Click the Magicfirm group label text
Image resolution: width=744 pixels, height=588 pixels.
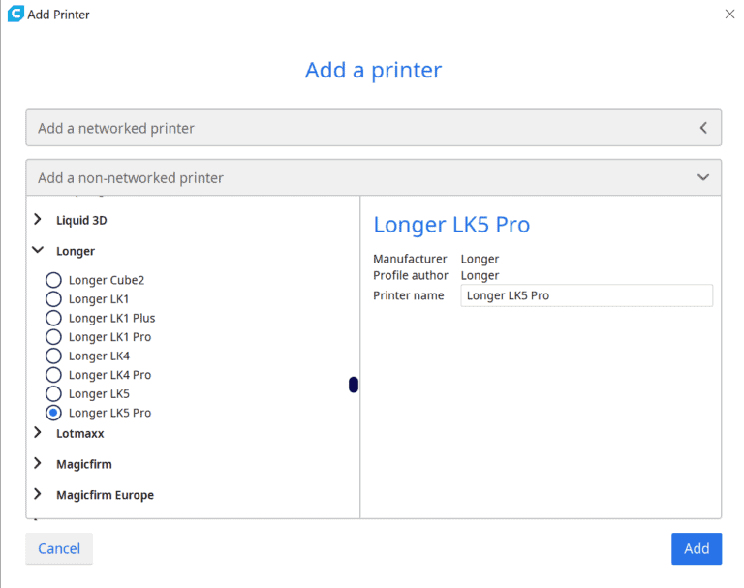84,464
